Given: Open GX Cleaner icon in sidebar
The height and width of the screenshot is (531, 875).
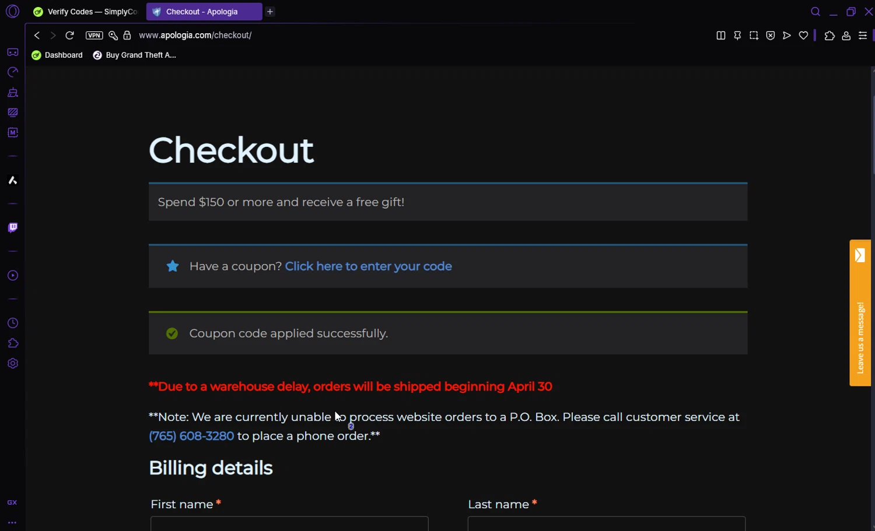Looking at the screenshot, I should click(x=12, y=92).
